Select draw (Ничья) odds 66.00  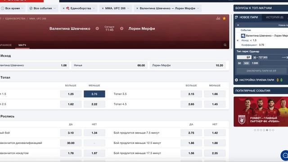(109, 65)
